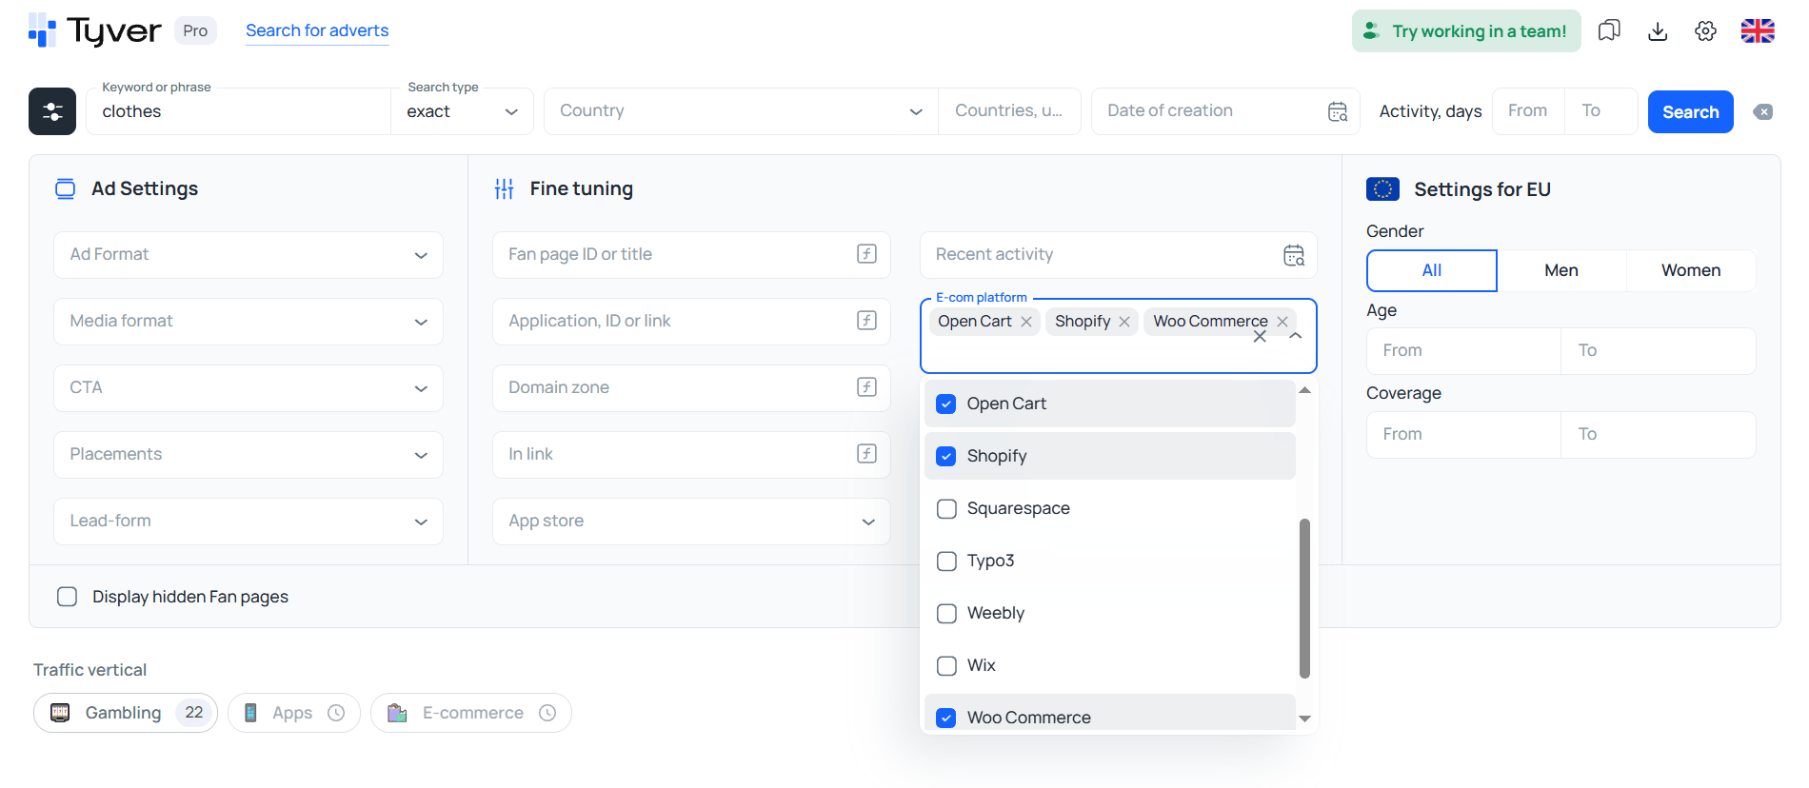
Task: Enable Display hidden Fan pages
Action: [67, 597]
